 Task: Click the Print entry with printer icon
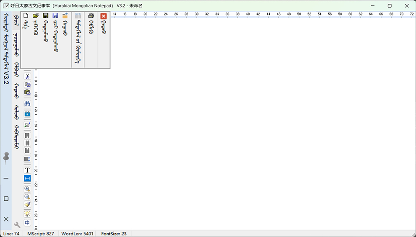coord(91,16)
